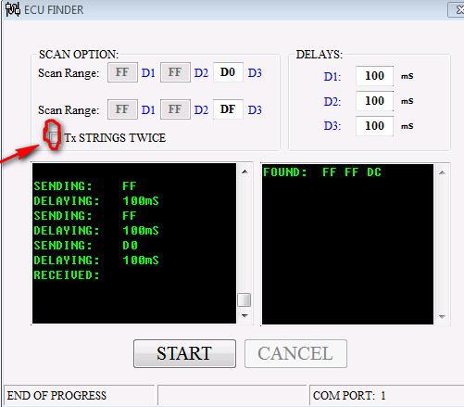Click second-row disabled FF field before D1
The image size is (464, 407).
pos(122,109)
